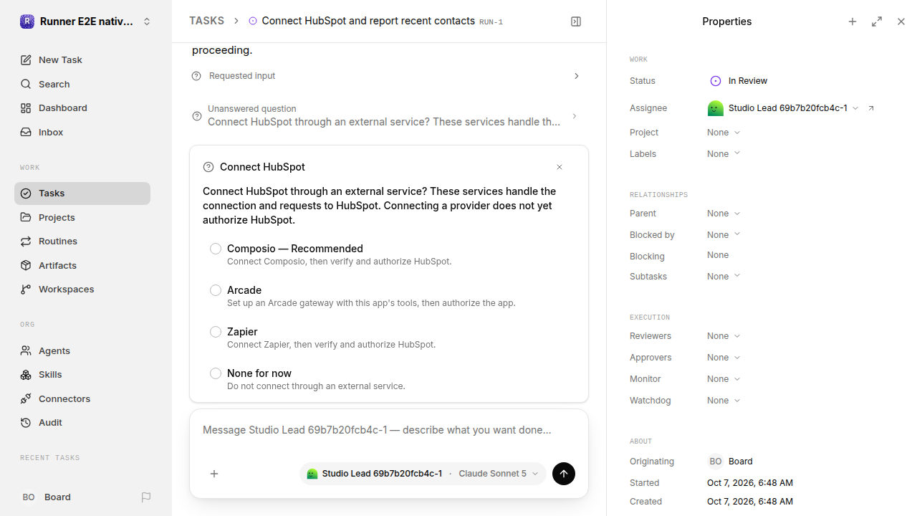917x516 pixels.
Task: Click the TASKS breadcrumb link
Action: point(206,21)
